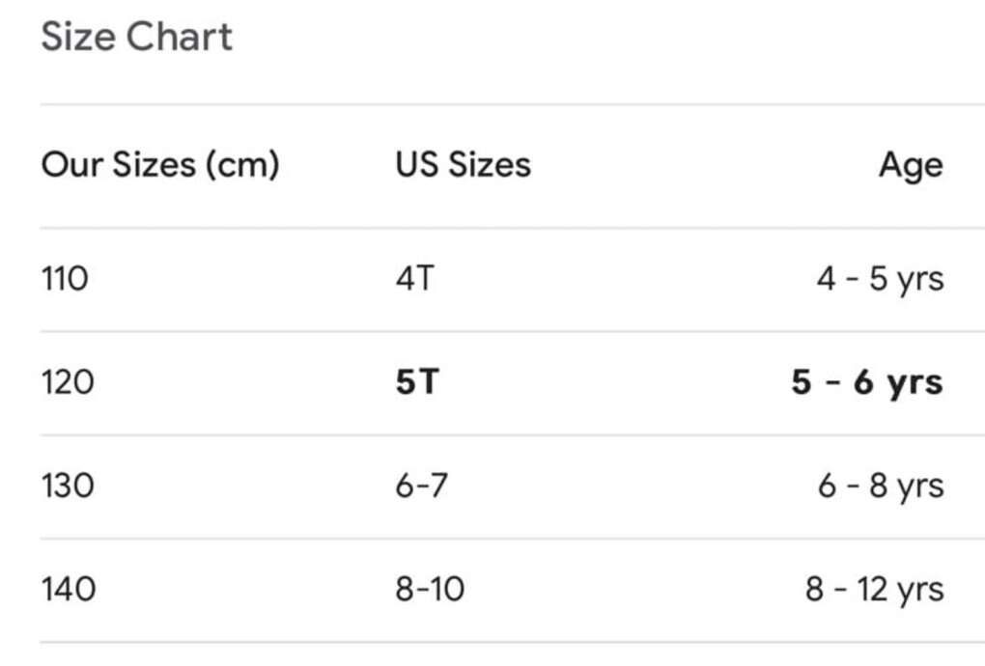The width and height of the screenshot is (985, 666).
Task: Click the blank gap in the highlighted 5T row
Action: [x=618, y=383]
